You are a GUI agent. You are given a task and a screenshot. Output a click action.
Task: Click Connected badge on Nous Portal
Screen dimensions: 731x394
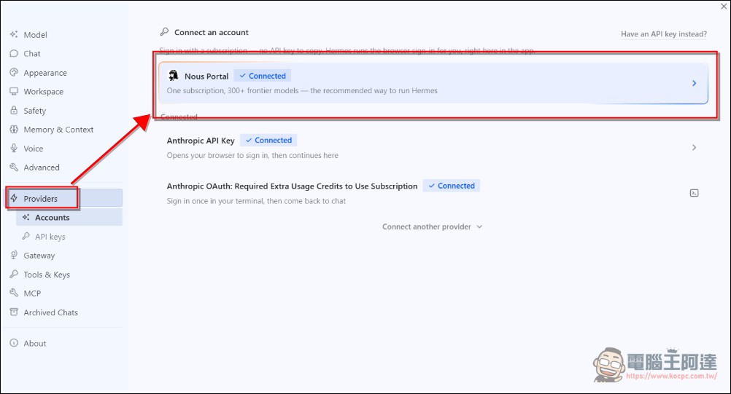point(263,76)
